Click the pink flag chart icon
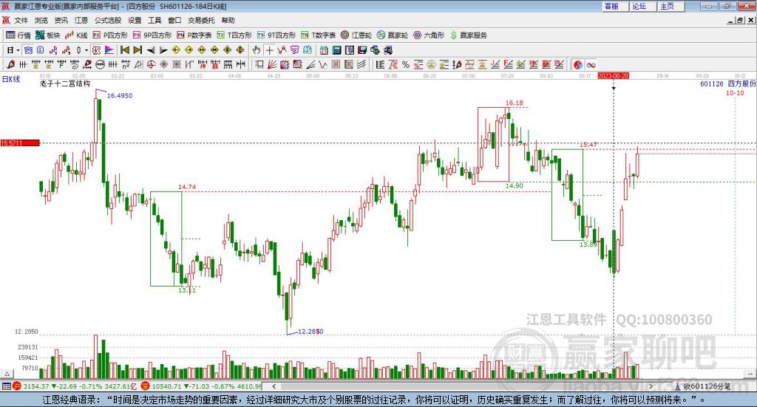This screenshot has width=757, height=407. pyautogui.click(x=109, y=50)
